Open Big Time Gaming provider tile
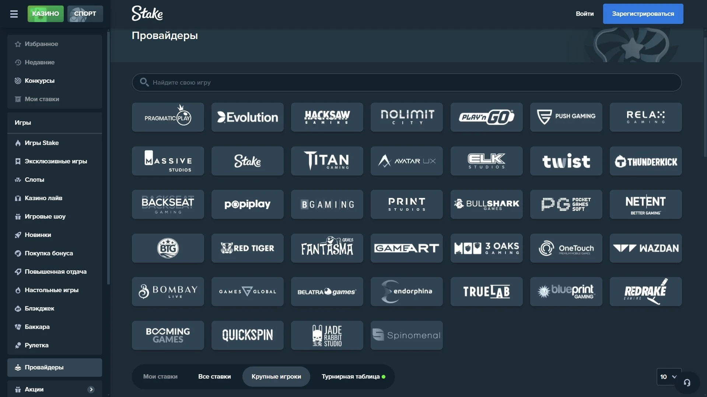Image resolution: width=707 pixels, height=397 pixels. pyautogui.click(x=168, y=248)
